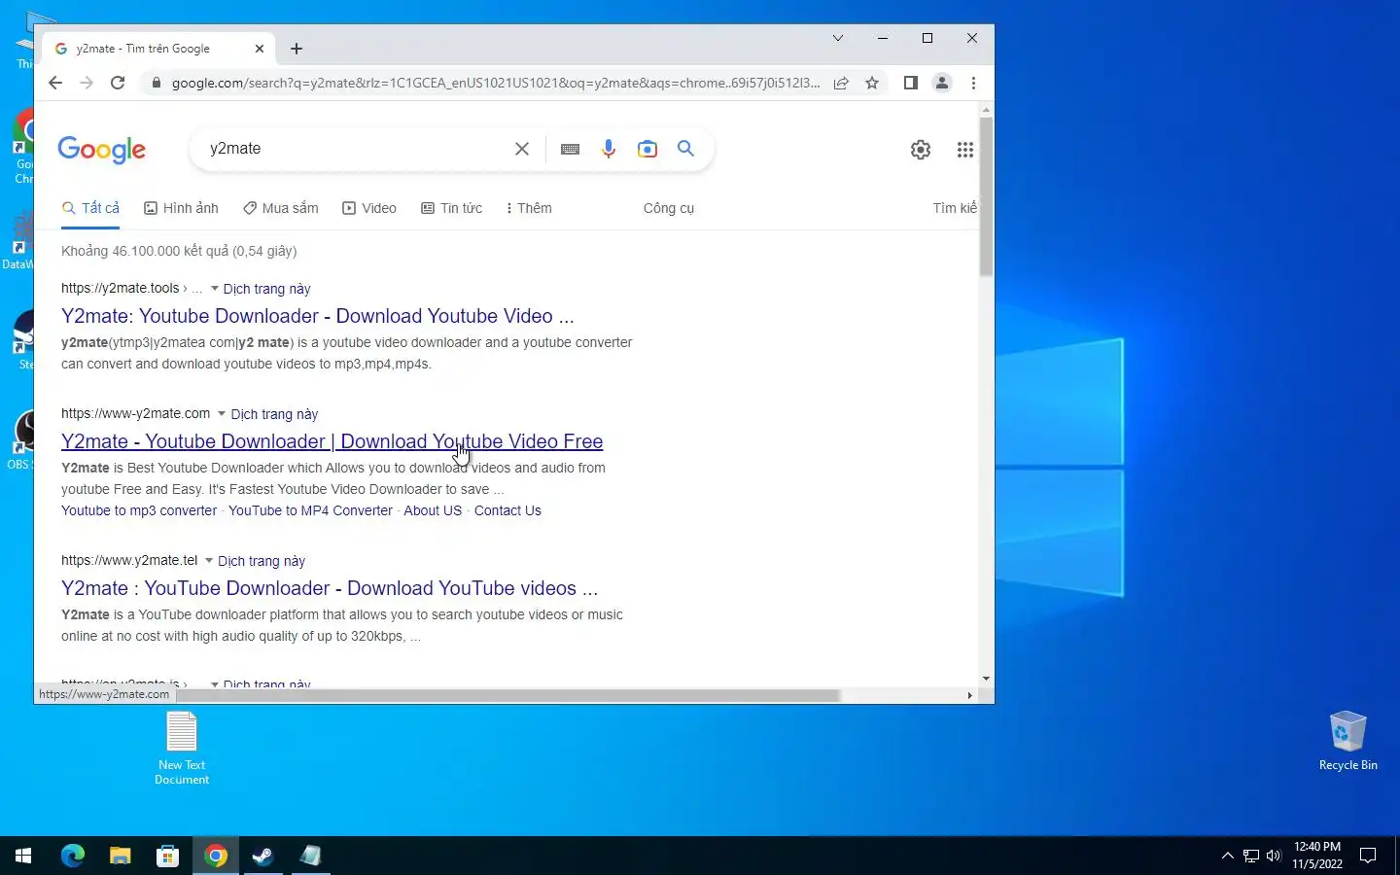
Task: Click the page scroll down arrow
Action: point(986,679)
